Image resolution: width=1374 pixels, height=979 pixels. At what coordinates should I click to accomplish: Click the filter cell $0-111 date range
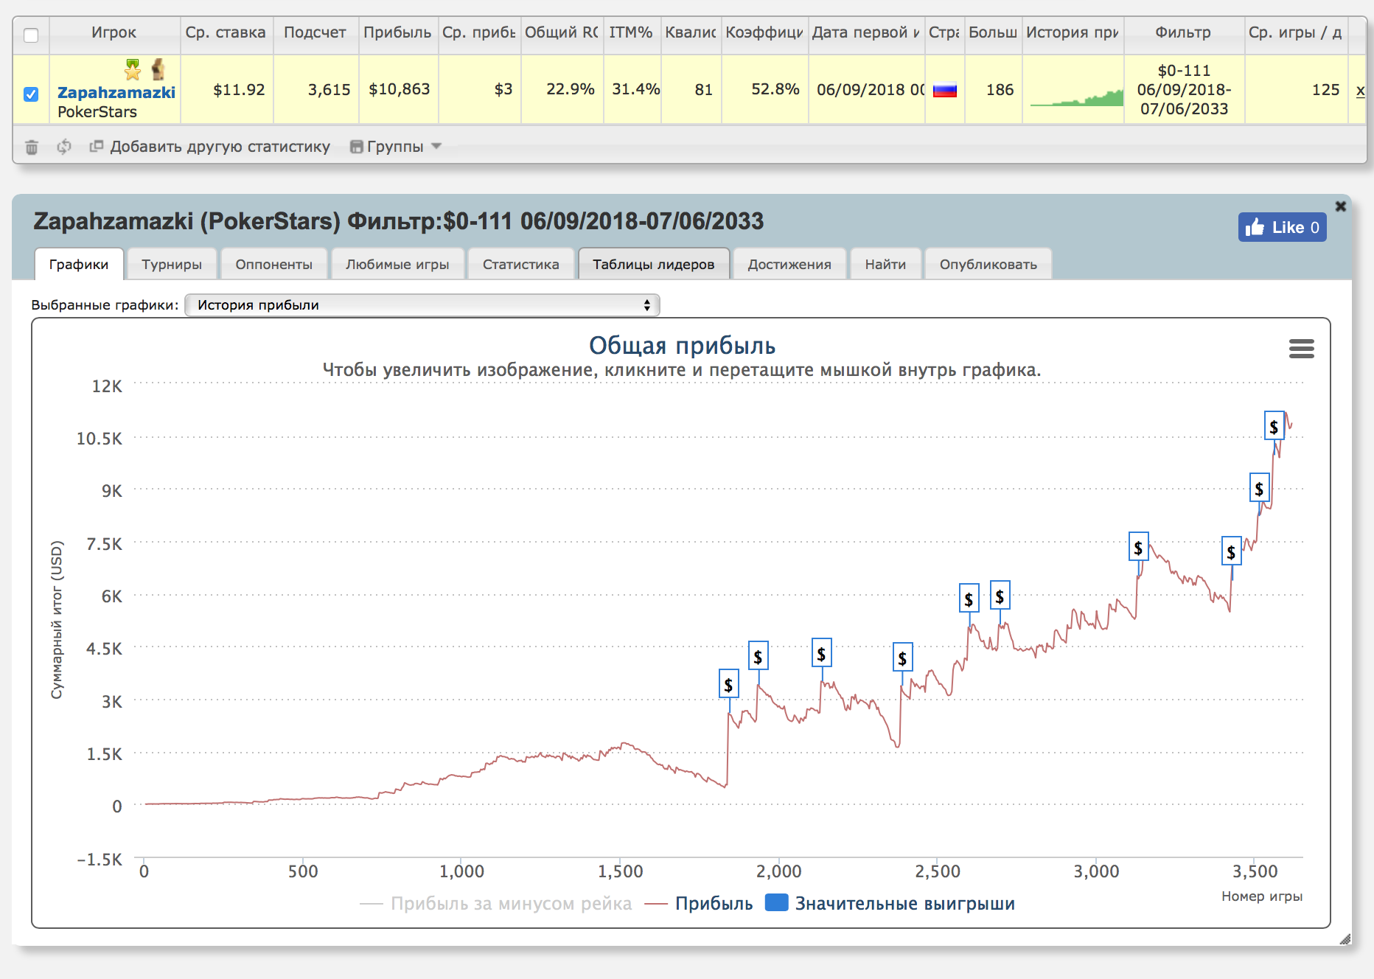(1184, 90)
